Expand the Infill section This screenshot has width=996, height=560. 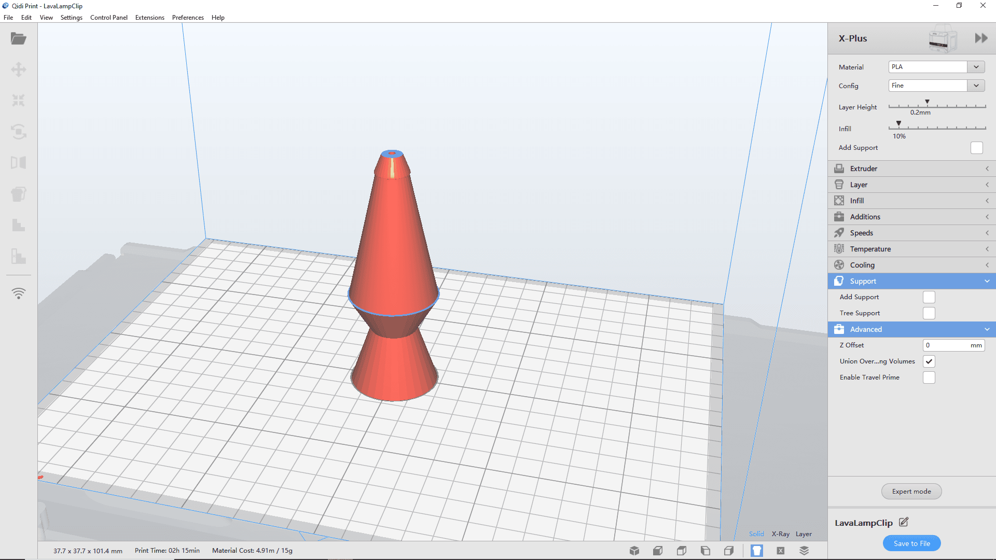click(x=911, y=201)
